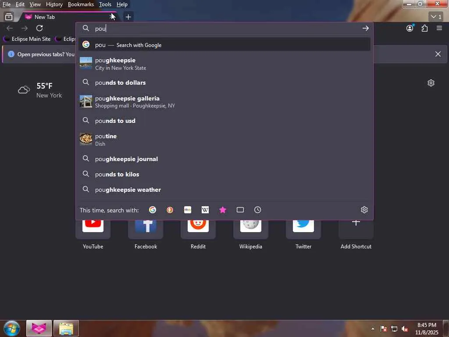Open Eclipse Main Site bookmark

[x=28, y=39]
